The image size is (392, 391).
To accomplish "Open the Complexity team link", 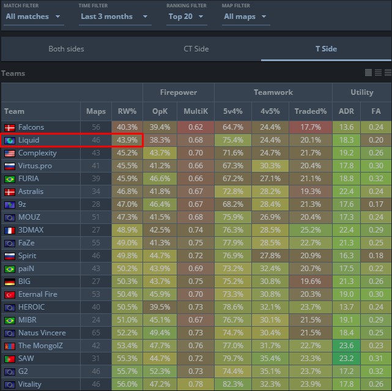I will (37, 153).
